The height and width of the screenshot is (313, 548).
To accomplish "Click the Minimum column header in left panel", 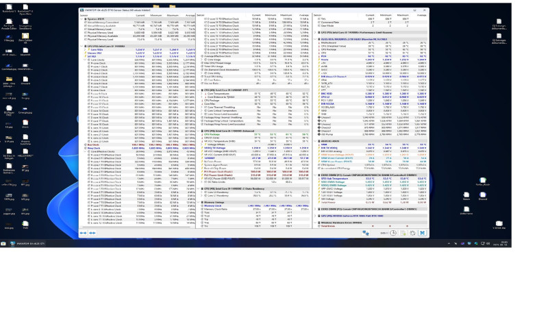I will click(156, 15).
